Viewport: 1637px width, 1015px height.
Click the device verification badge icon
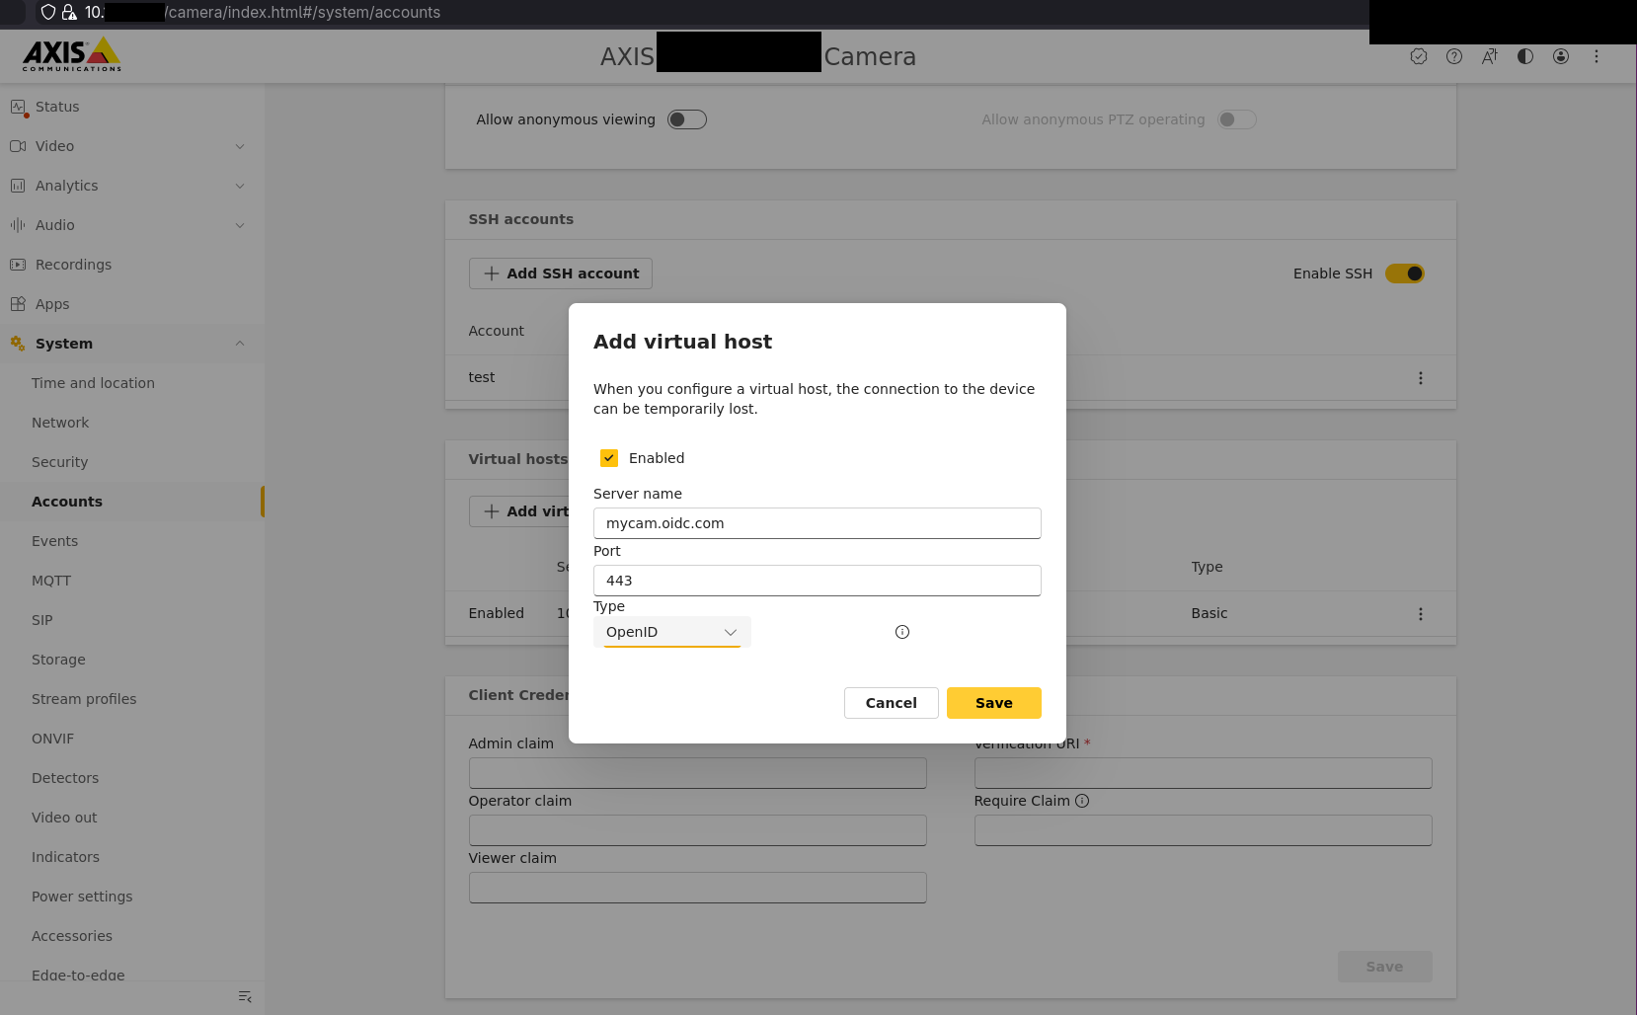click(1419, 56)
